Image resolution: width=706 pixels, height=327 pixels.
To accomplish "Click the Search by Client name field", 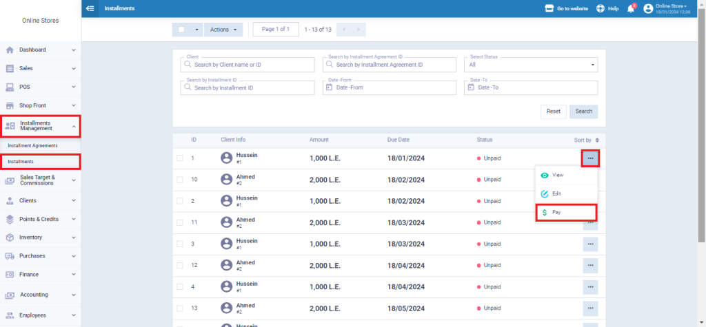I will (x=247, y=65).
